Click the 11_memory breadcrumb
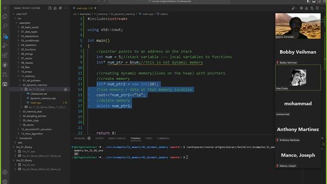 click(101, 14)
